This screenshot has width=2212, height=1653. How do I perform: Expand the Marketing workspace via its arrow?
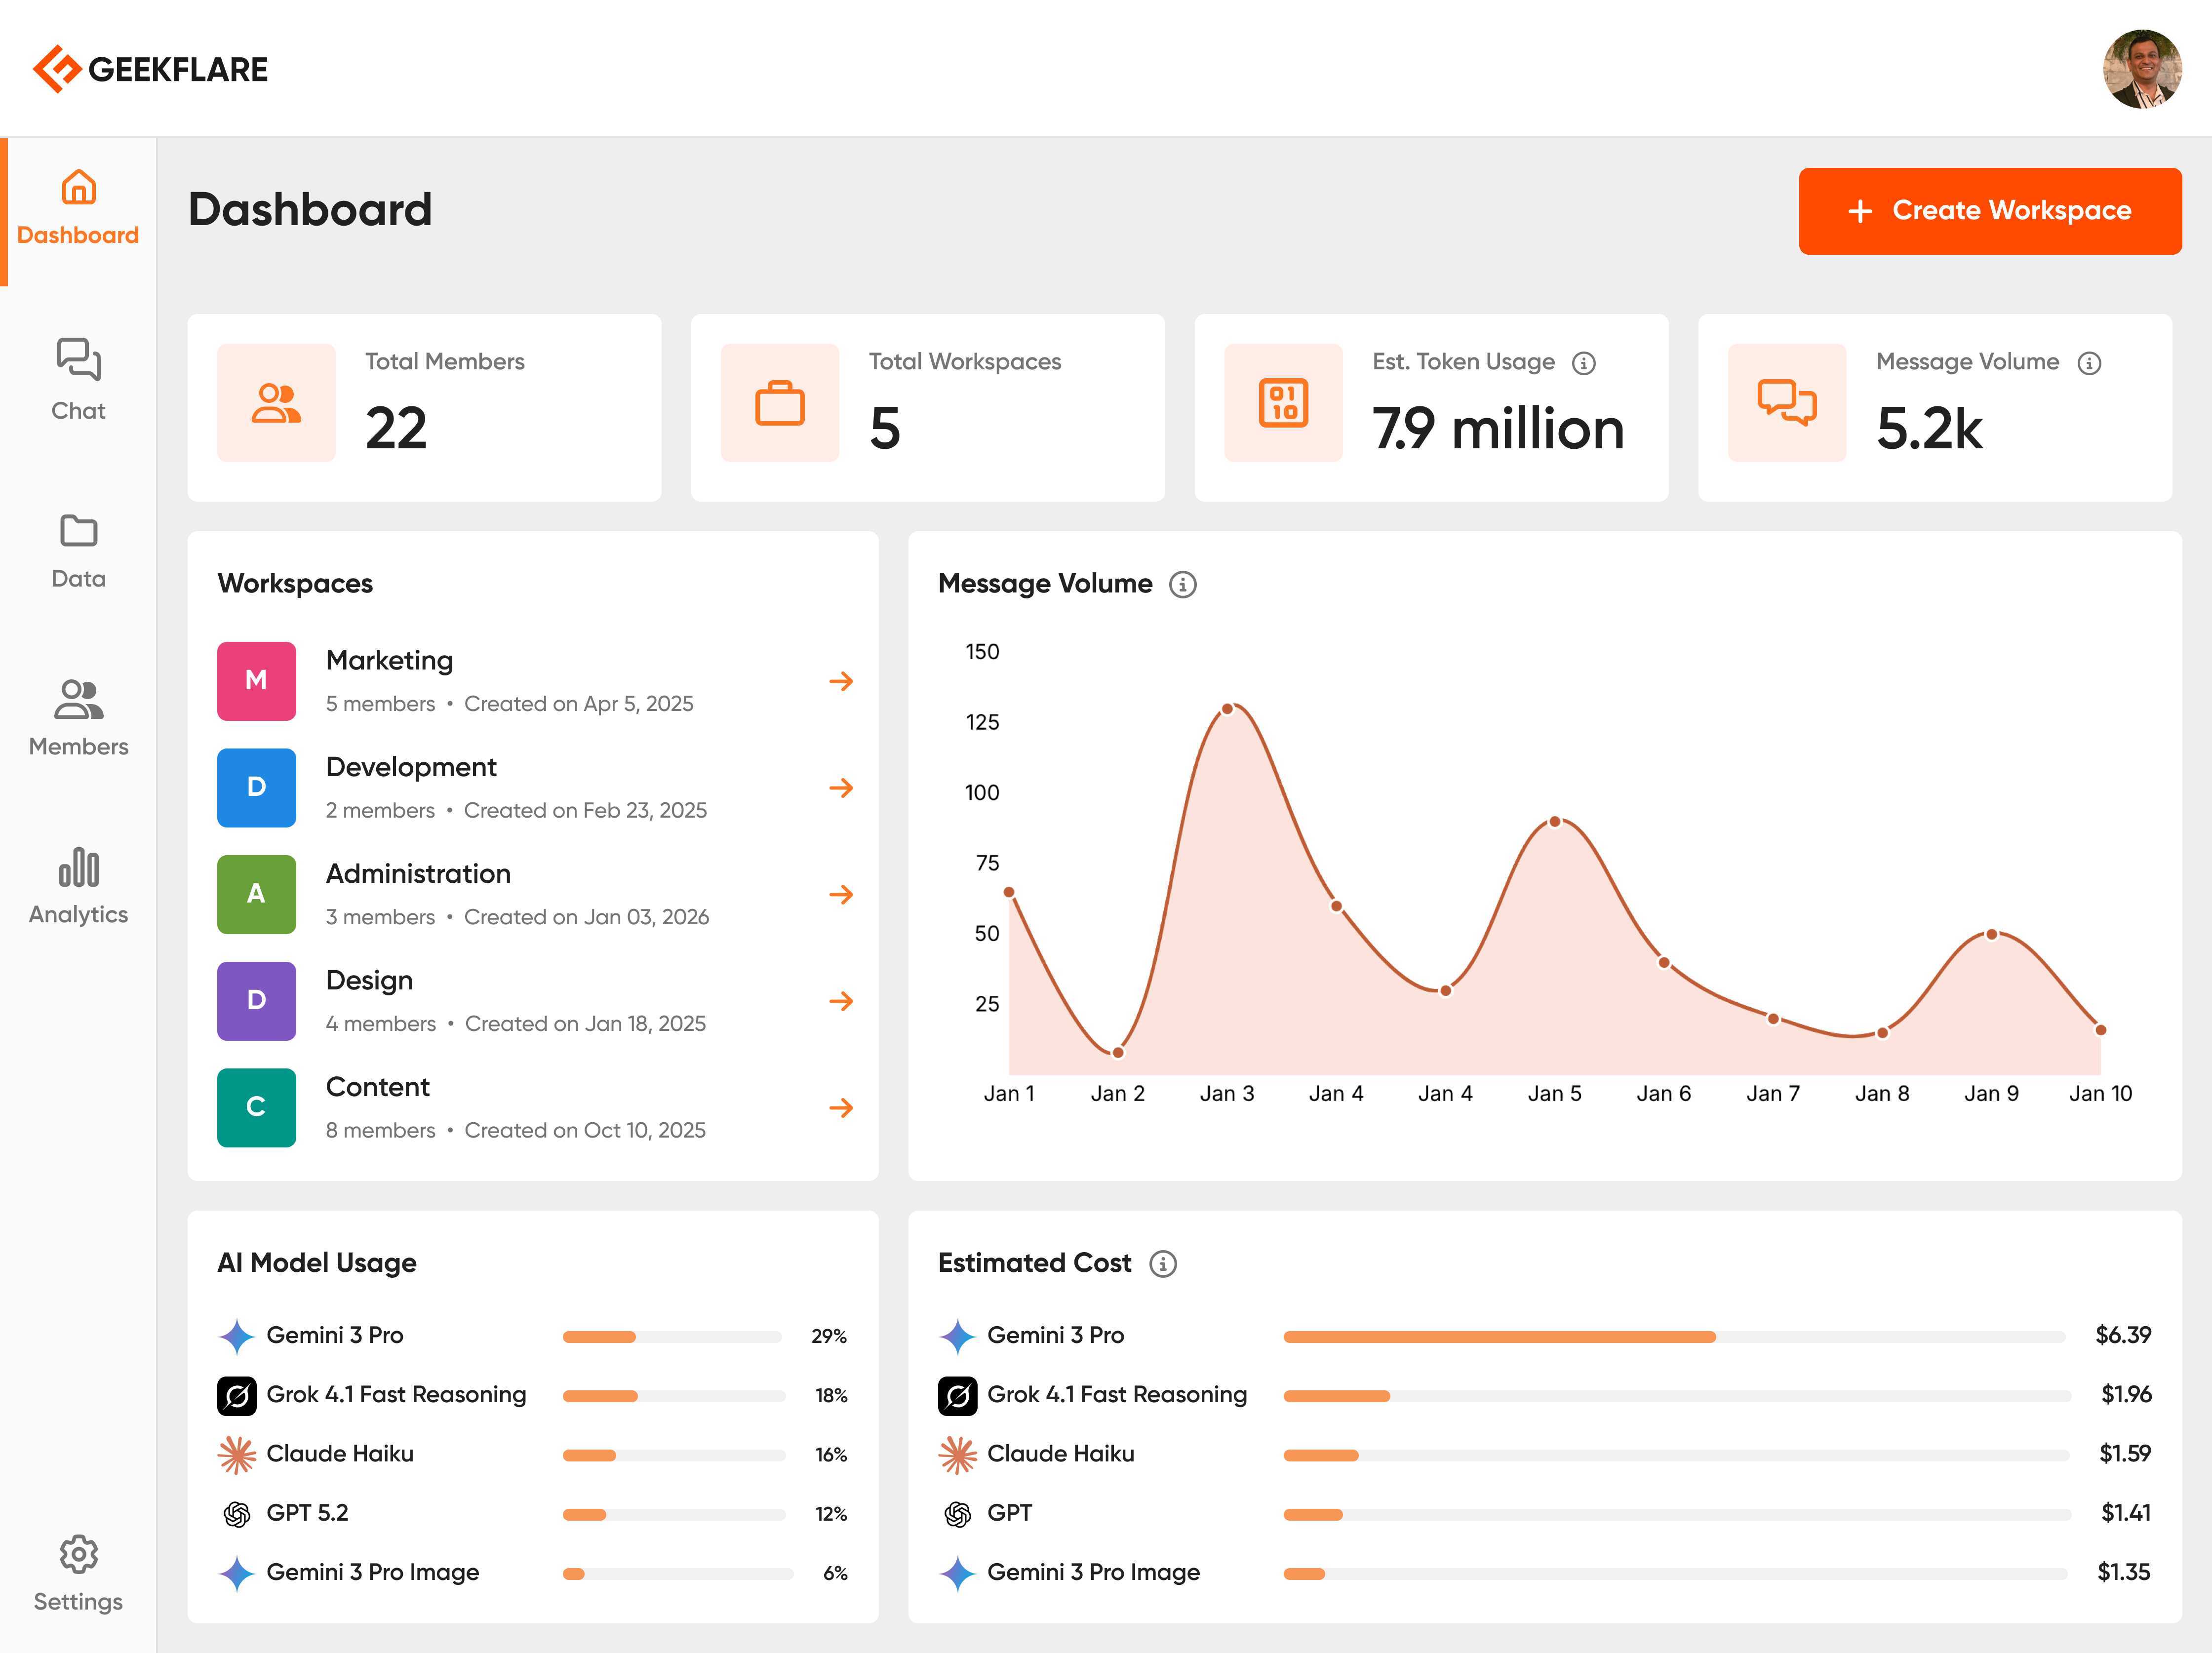pyautogui.click(x=842, y=681)
